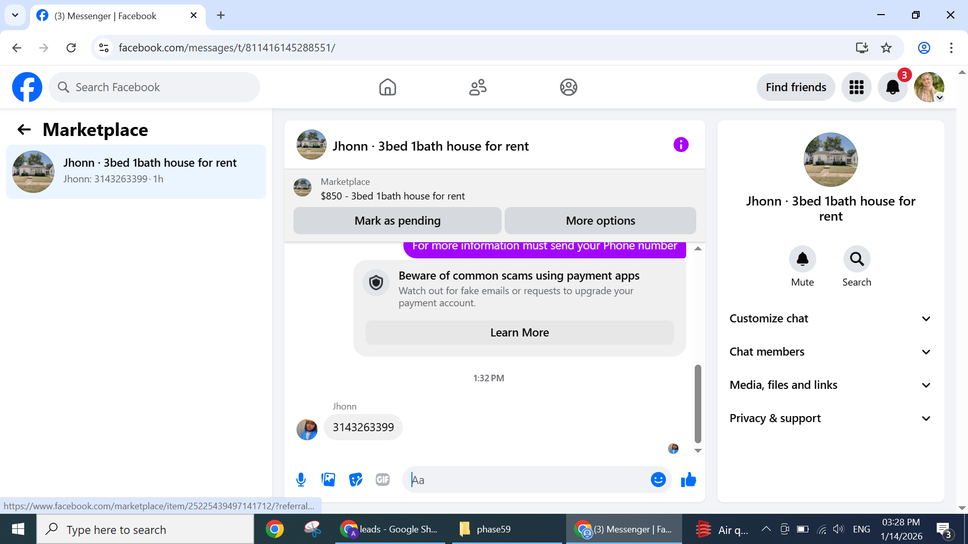Mute this Jhonn conversation
This screenshot has width=968, height=544.
click(x=802, y=259)
